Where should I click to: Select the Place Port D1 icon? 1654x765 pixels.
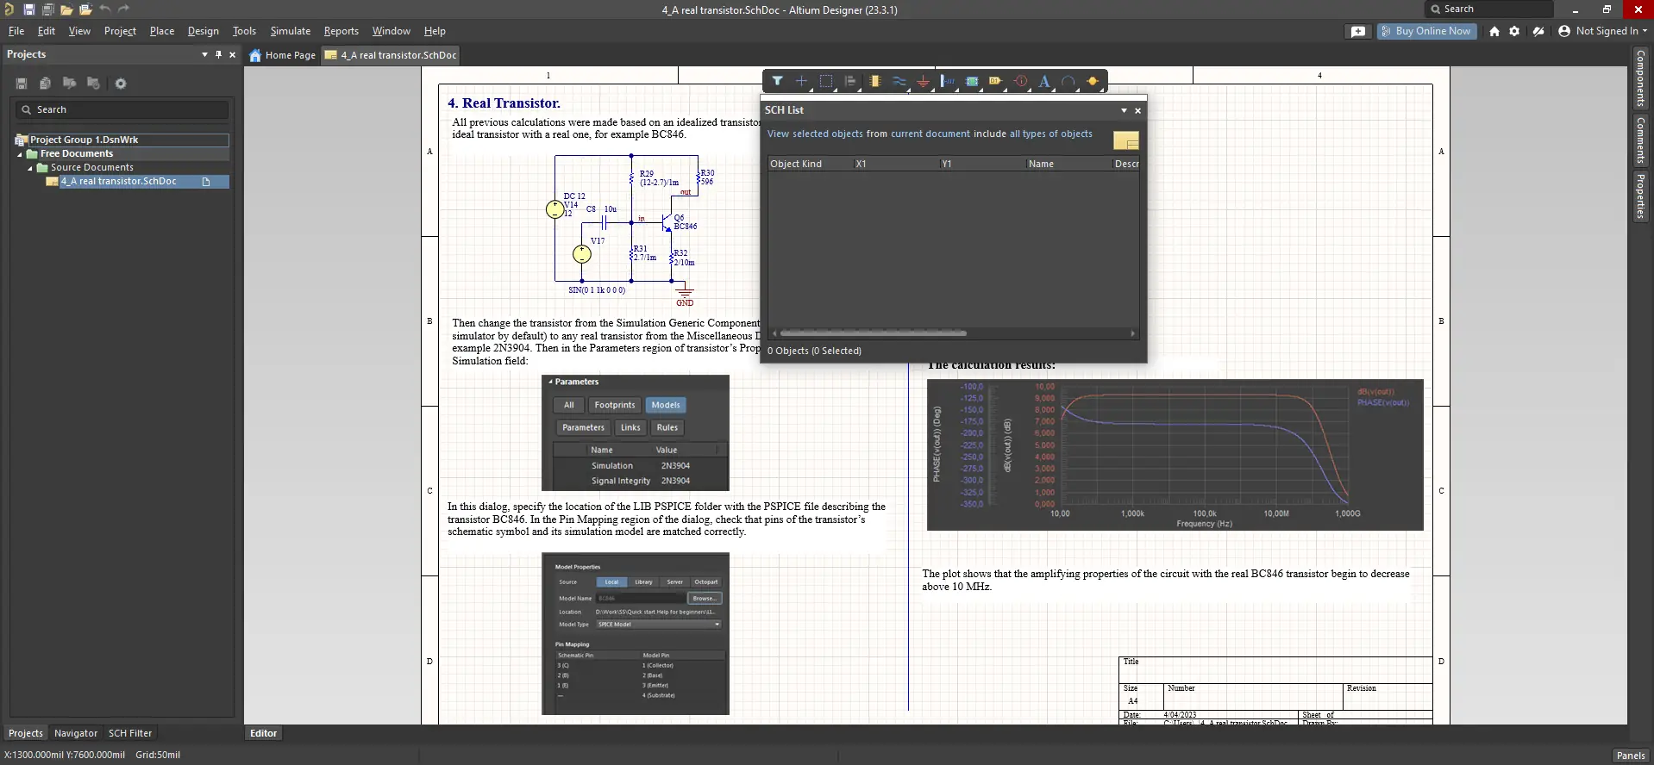996,81
